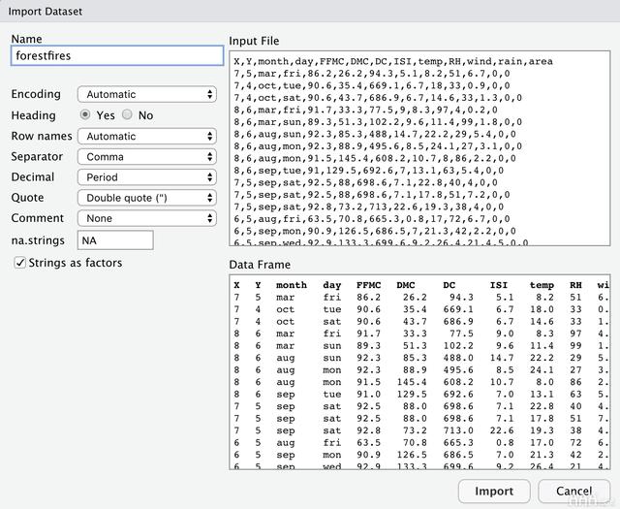620x509 pixels.
Task: Click the FFMC value 89.3 in Data Frame
Action: [368, 346]
